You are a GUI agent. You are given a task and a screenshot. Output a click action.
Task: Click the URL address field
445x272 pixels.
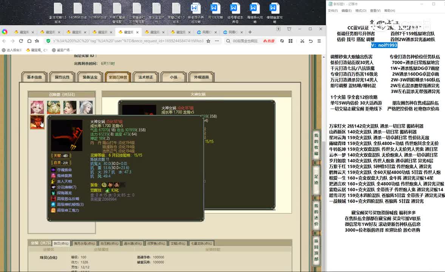coord(128,41)
